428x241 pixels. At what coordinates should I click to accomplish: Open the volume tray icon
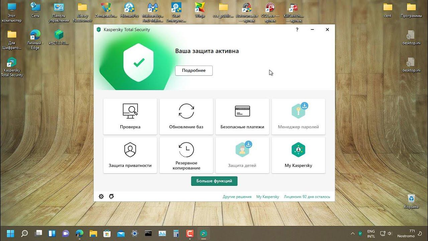tap(390, 233)
